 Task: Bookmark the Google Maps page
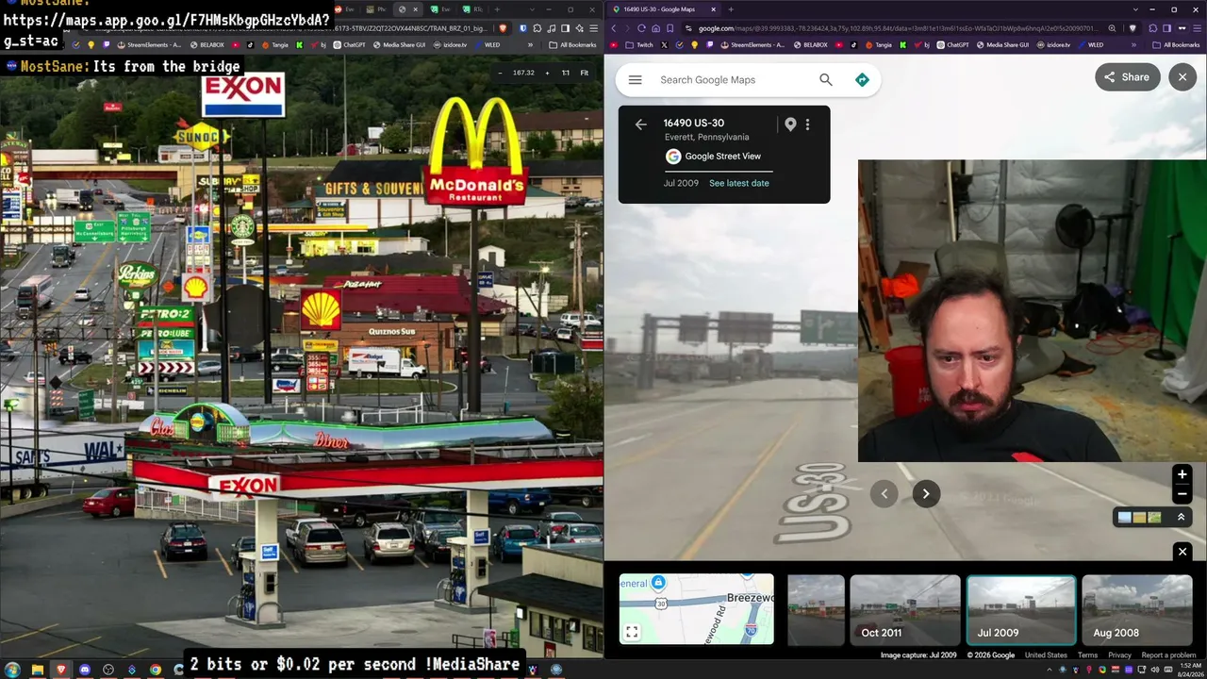670,28
